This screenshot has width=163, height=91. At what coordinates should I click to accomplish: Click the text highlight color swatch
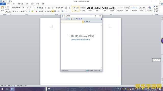click(33, 11)
